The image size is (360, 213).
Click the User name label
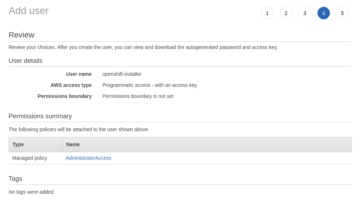click(79, 74)
